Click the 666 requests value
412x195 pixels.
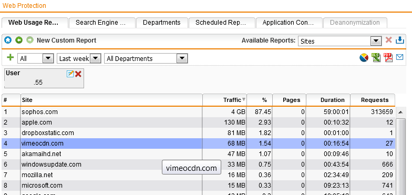(x=388, y=165)
